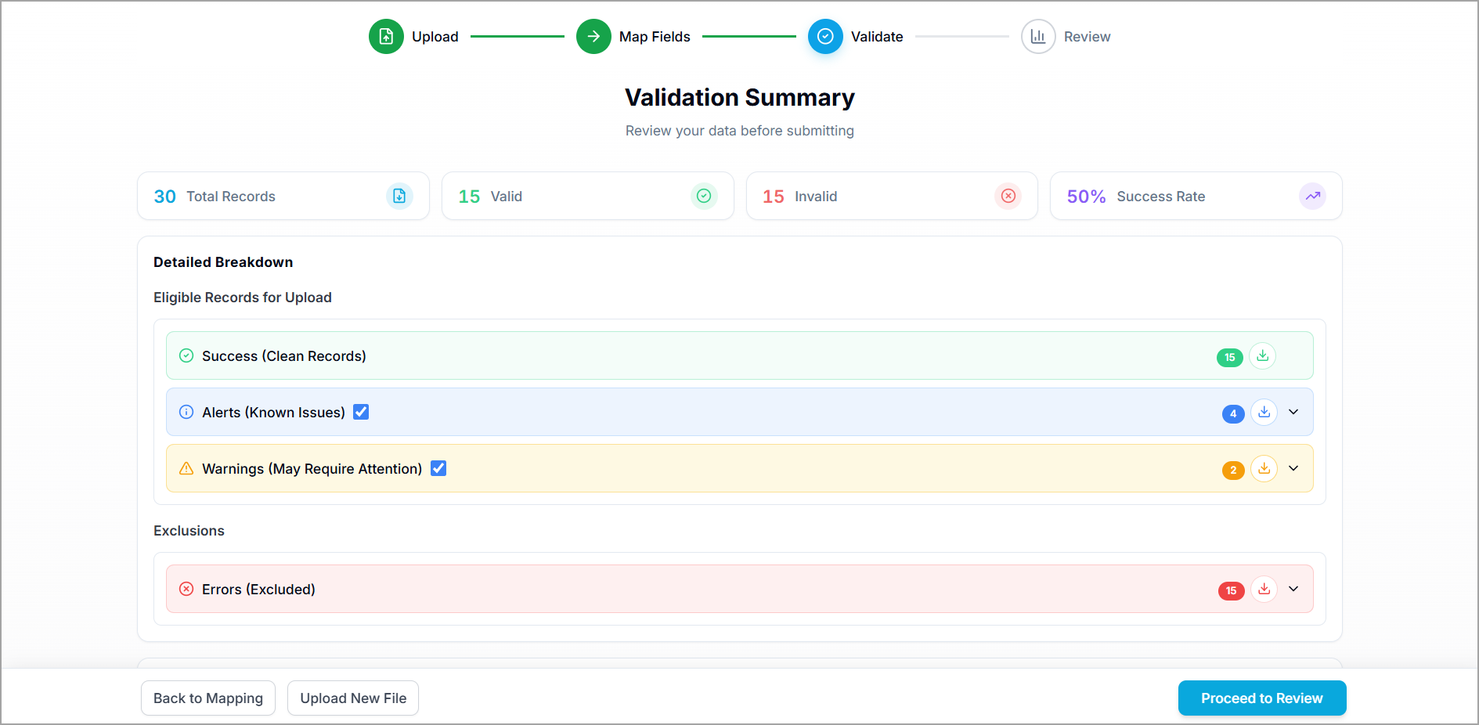Expand the Alerts (Known Issues) section
Viewport: 1479px width, 725px height.
[1293, 413]
